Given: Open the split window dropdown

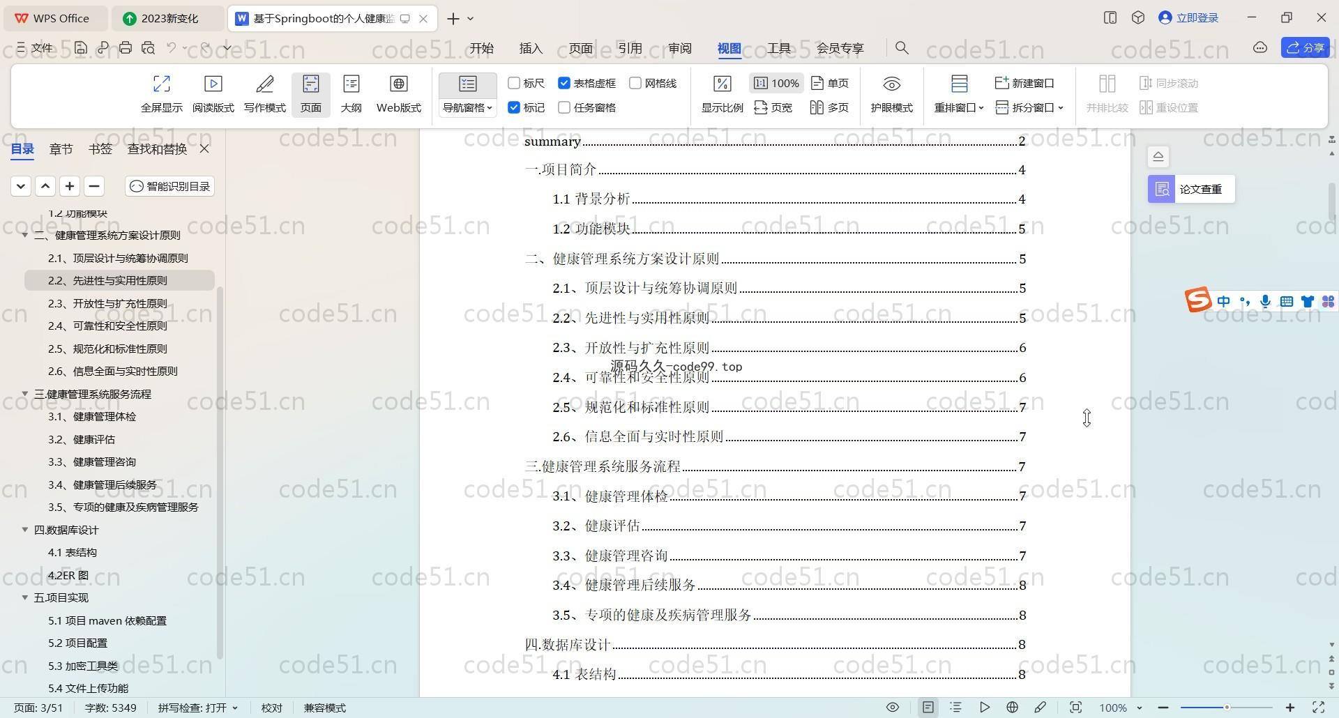Looking at the screenshot, I should coord(1029,107).
